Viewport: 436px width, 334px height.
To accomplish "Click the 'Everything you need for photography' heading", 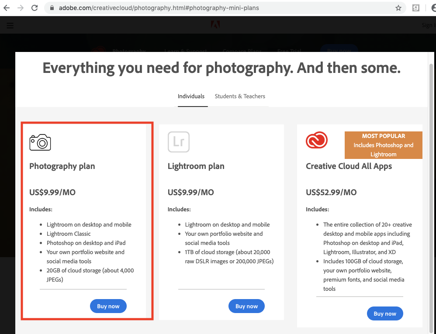I will click(221, 68).
